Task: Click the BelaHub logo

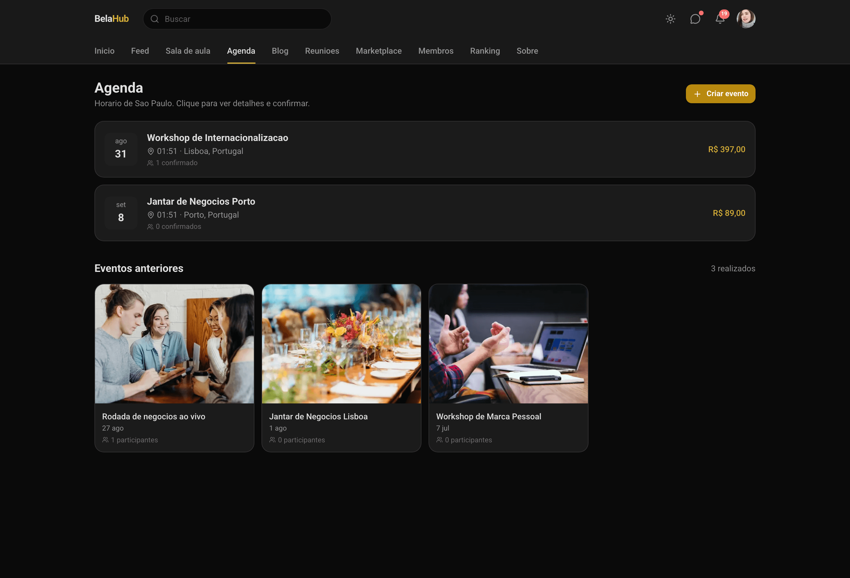Action: tap(112, 19)
